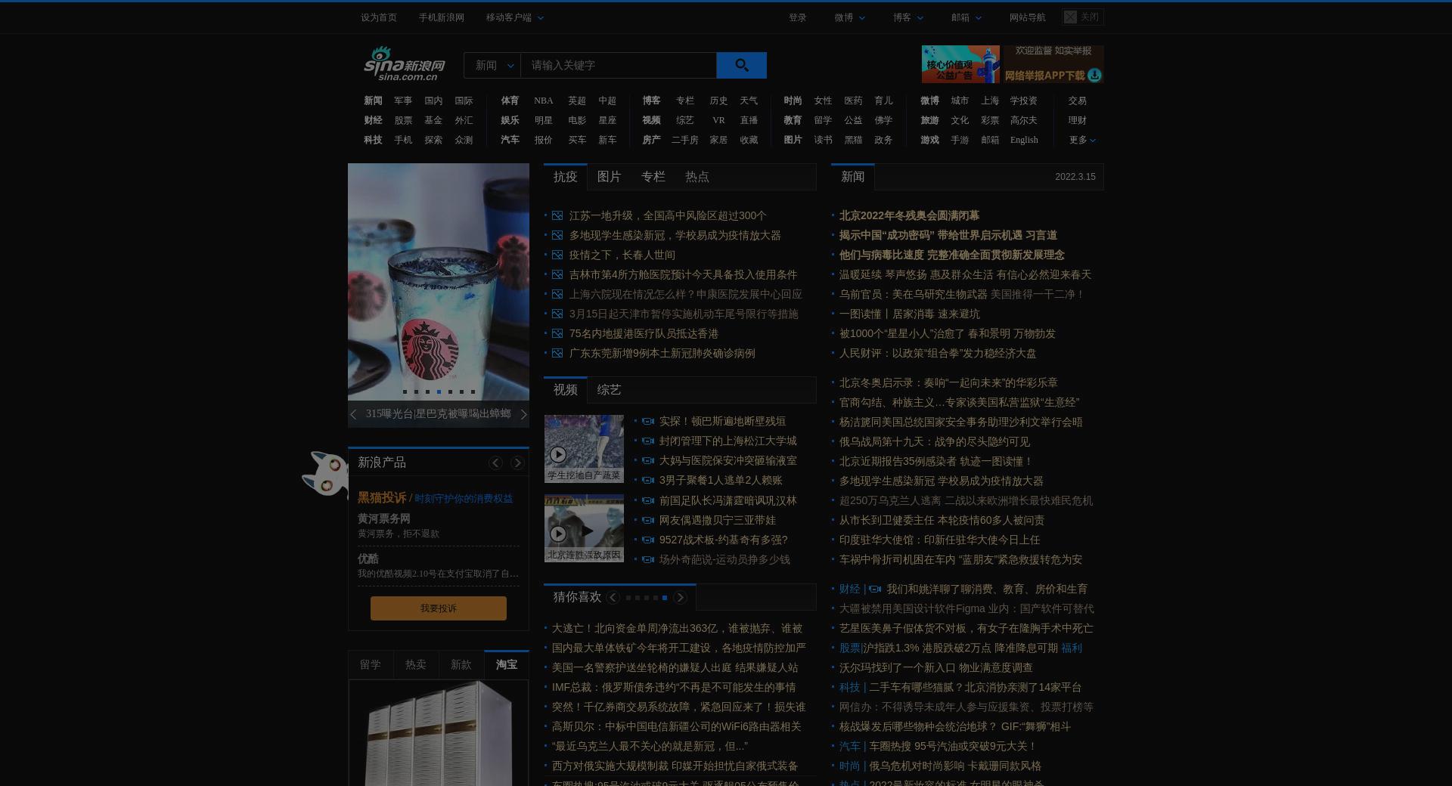Click video icon in 财经 news row
Viewport: 1452px width, 786px height.
875,589
